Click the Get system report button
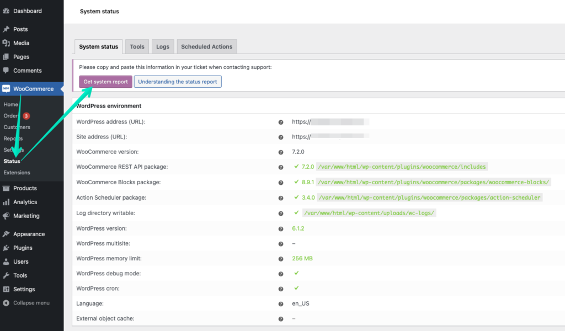Viewport: 565px width, 331px height. pos(105,82)
